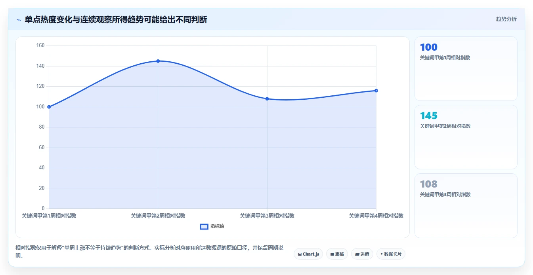Viewport: 533px width, 275px height.
Task: Click the lightning icon beside the title
Action: (19, 20)
